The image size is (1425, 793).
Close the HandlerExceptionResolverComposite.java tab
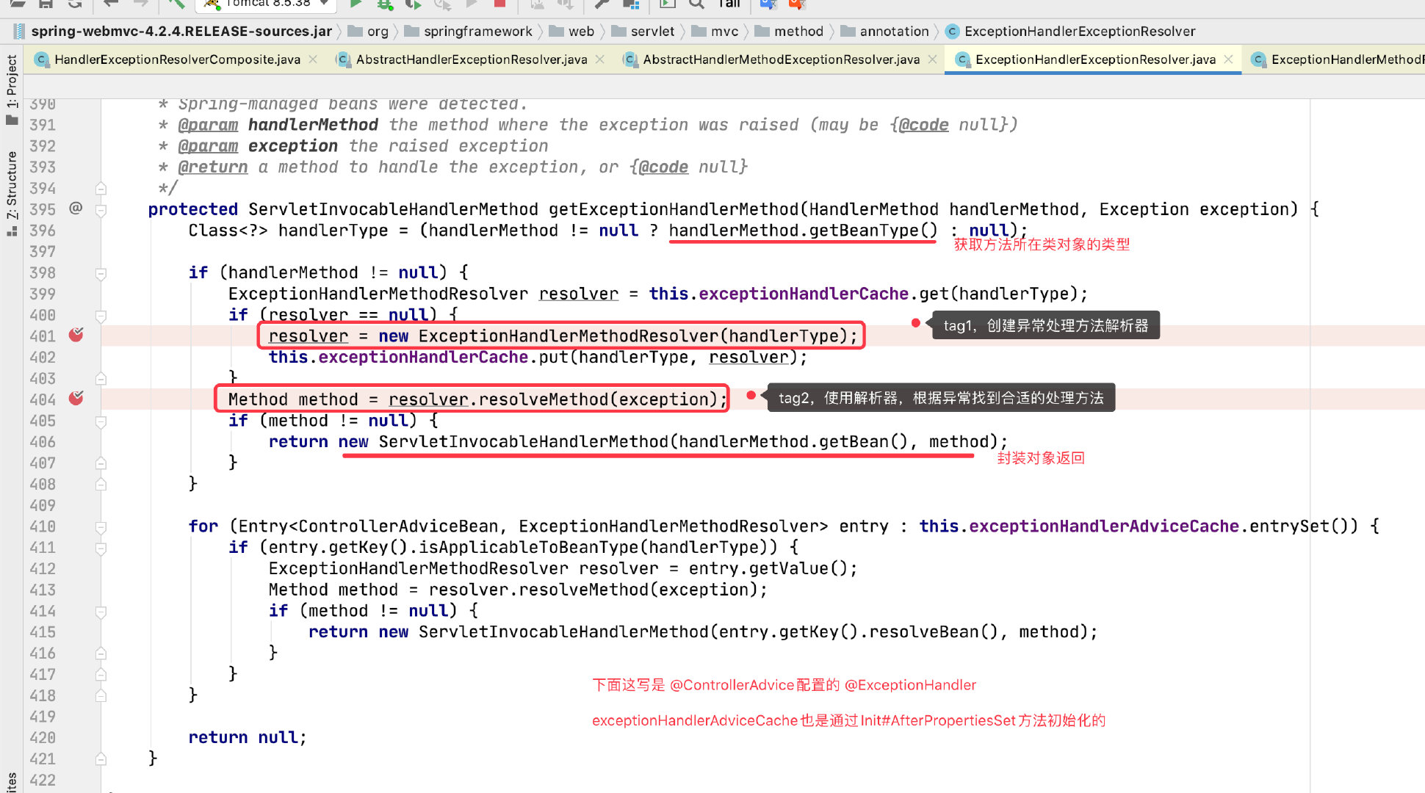313,59
